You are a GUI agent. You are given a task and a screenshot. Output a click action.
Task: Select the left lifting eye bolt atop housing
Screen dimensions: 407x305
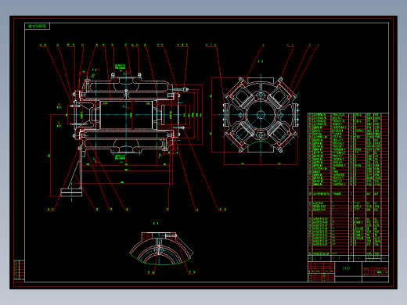(x=113, y=76)
